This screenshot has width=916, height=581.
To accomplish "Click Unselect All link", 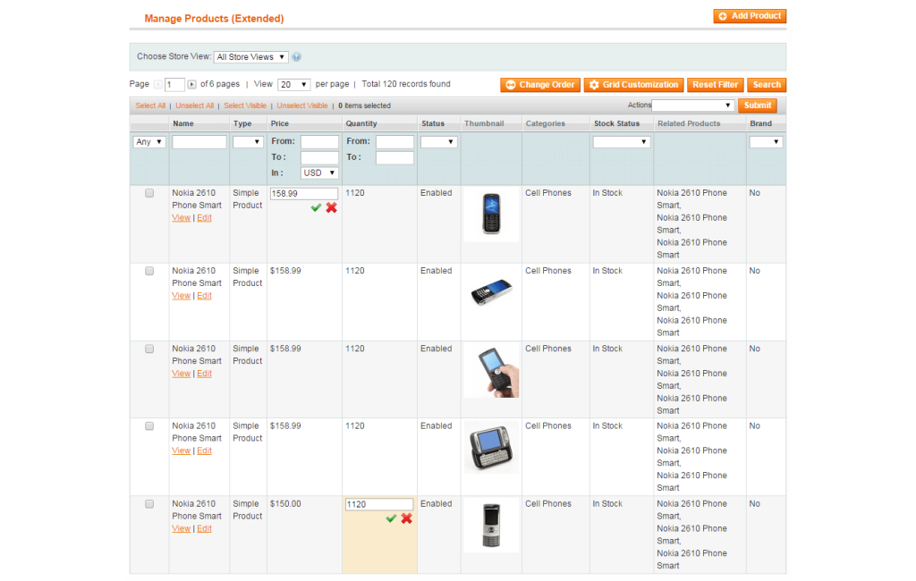I will (194, 105).
